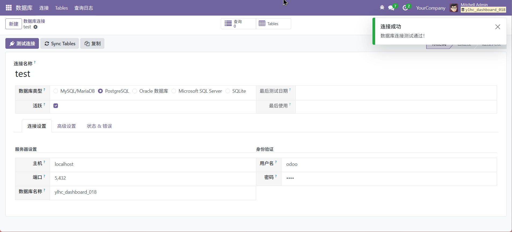Click the localhost host input field
The image size is (512, 232).
point(152,164)
